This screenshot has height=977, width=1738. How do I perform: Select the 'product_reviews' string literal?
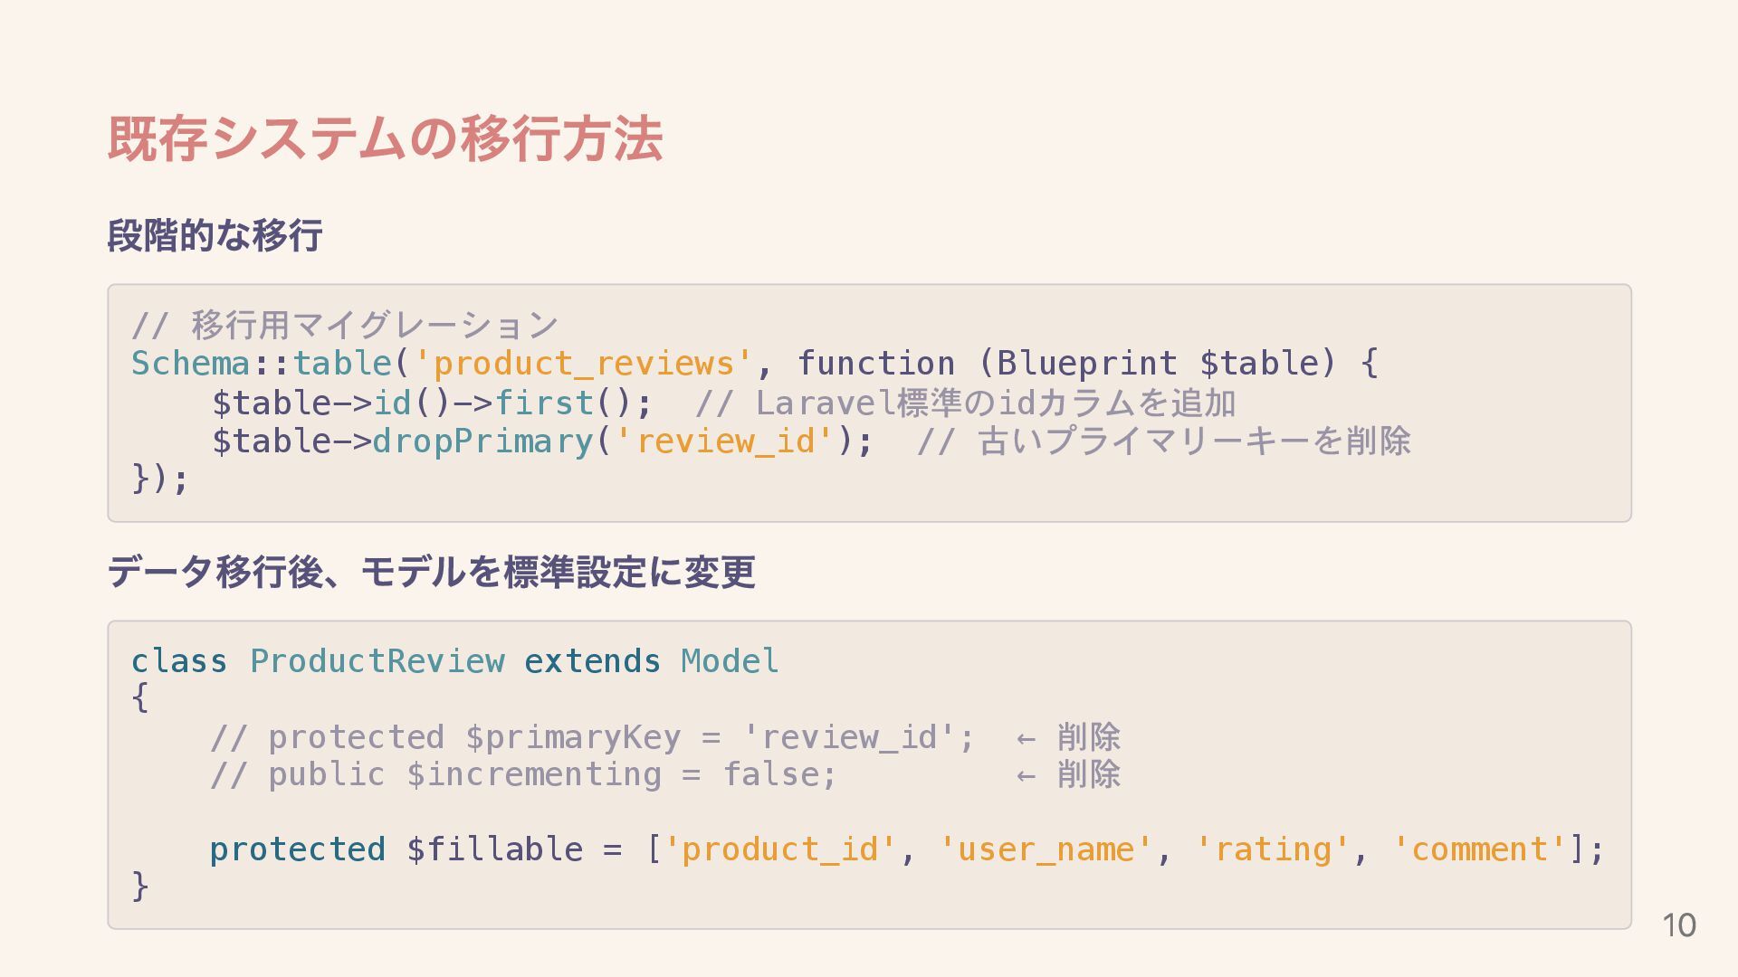(x=583, y=364)
